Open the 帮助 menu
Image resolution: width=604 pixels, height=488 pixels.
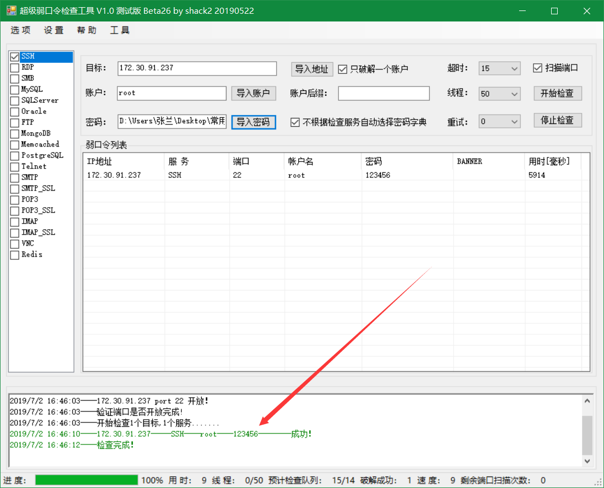(x=87, y=30)
